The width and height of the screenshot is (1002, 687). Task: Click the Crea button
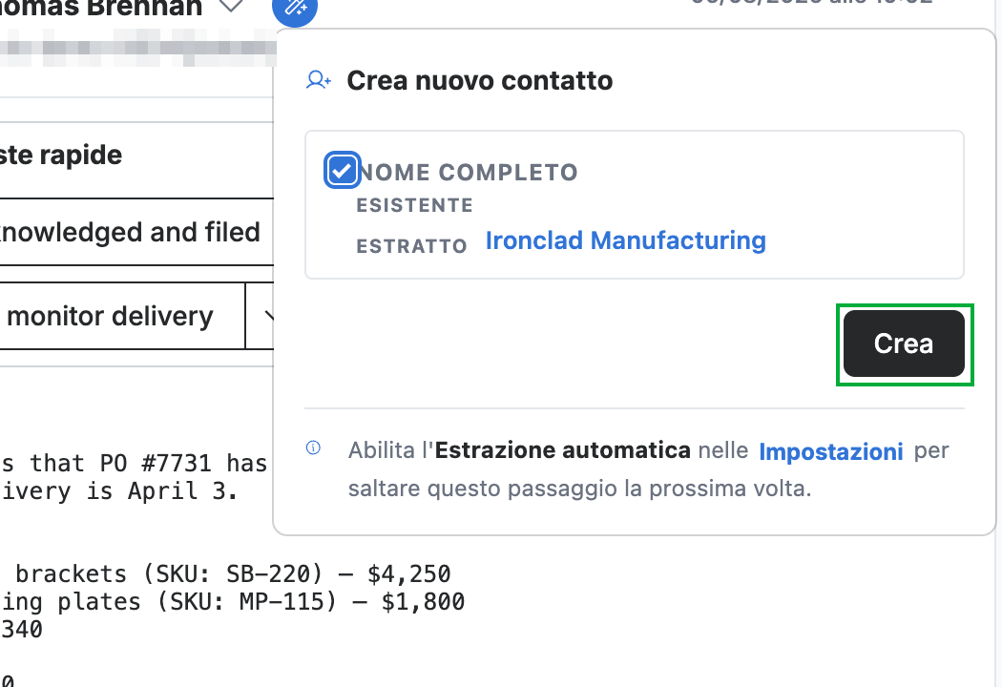904,343
